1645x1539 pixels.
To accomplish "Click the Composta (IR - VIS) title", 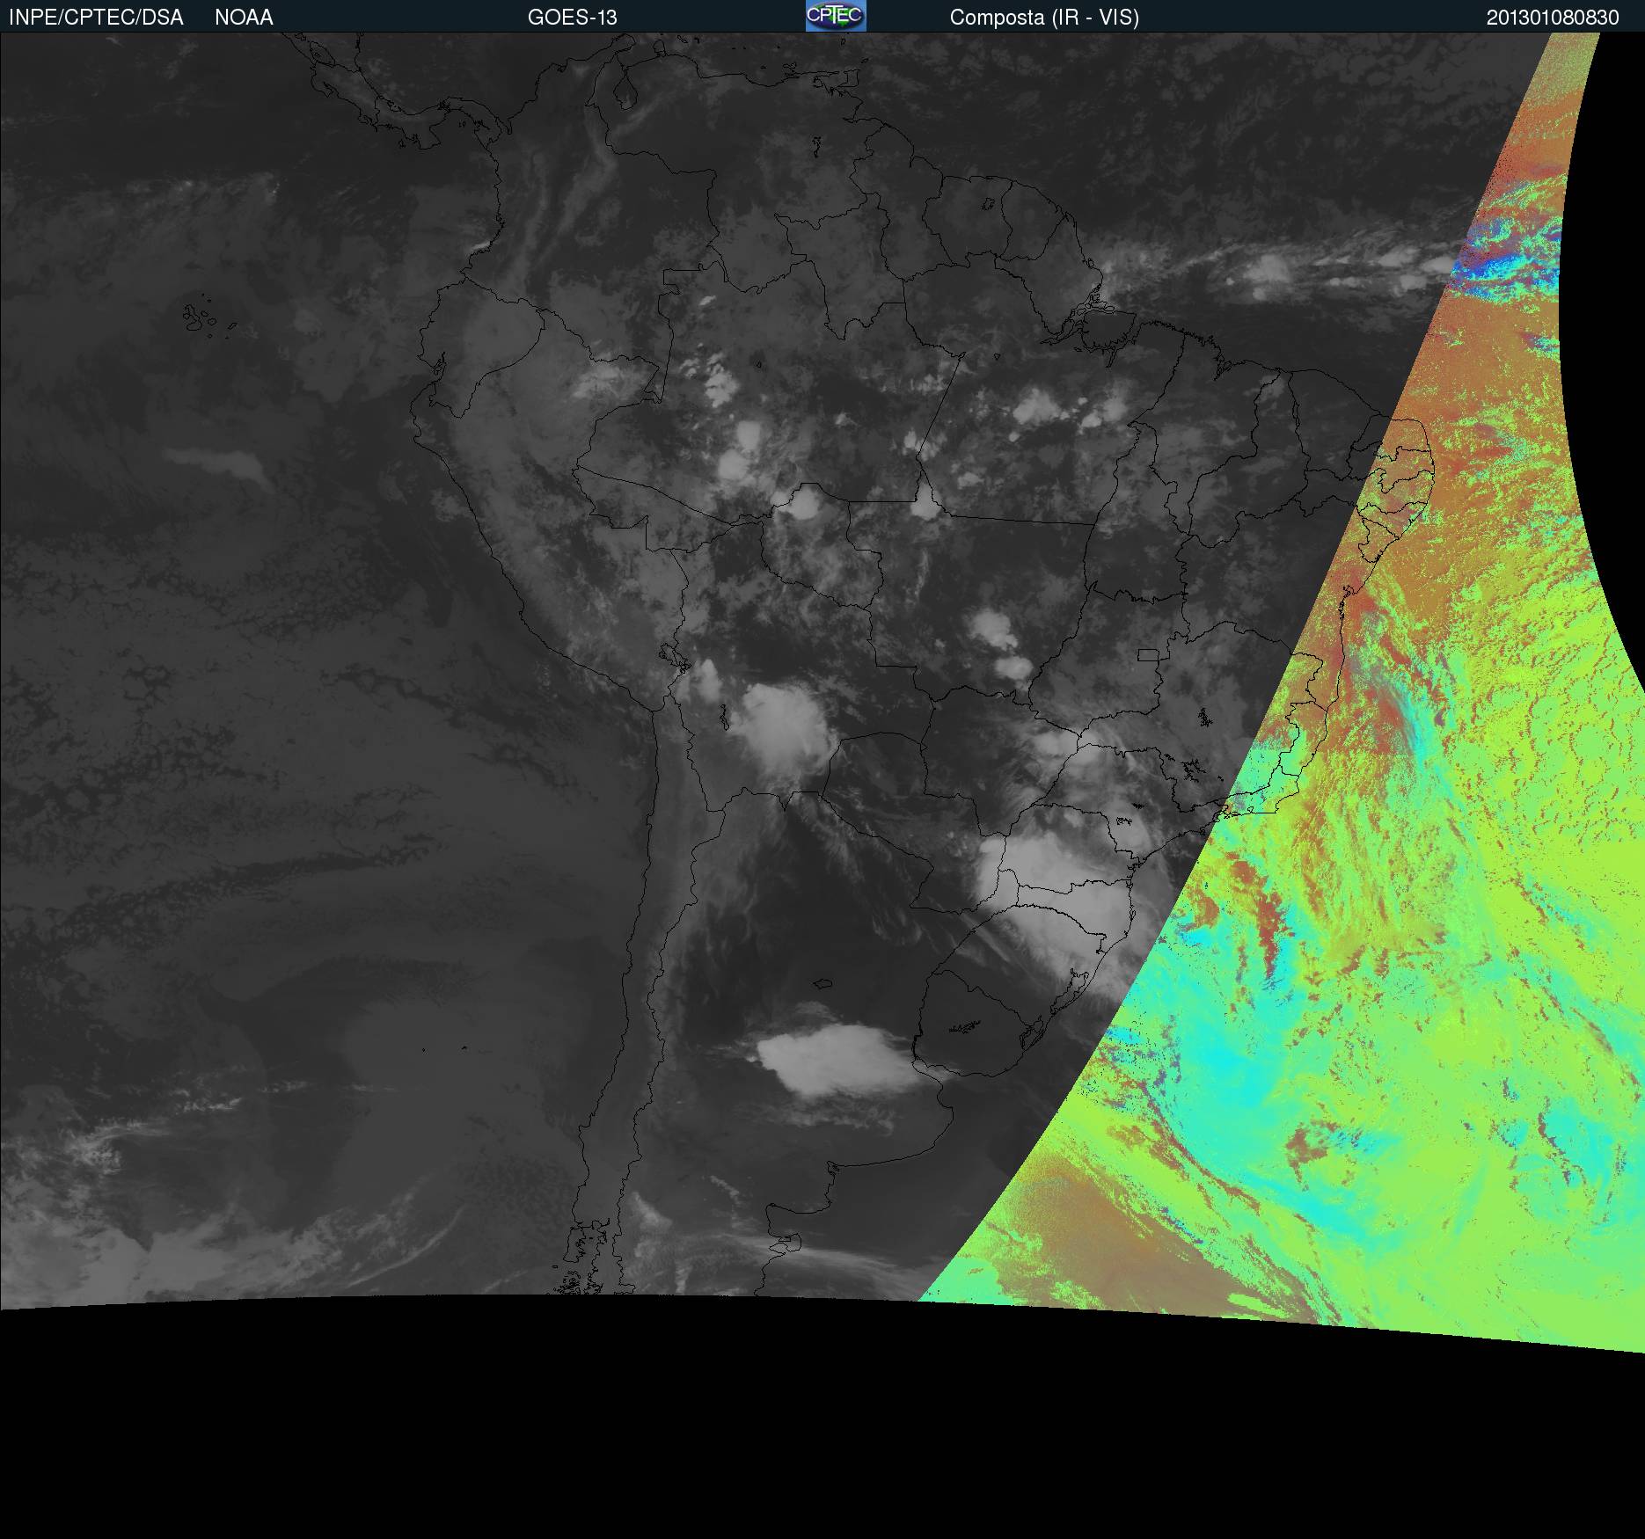I will (x=1044, y=18).
